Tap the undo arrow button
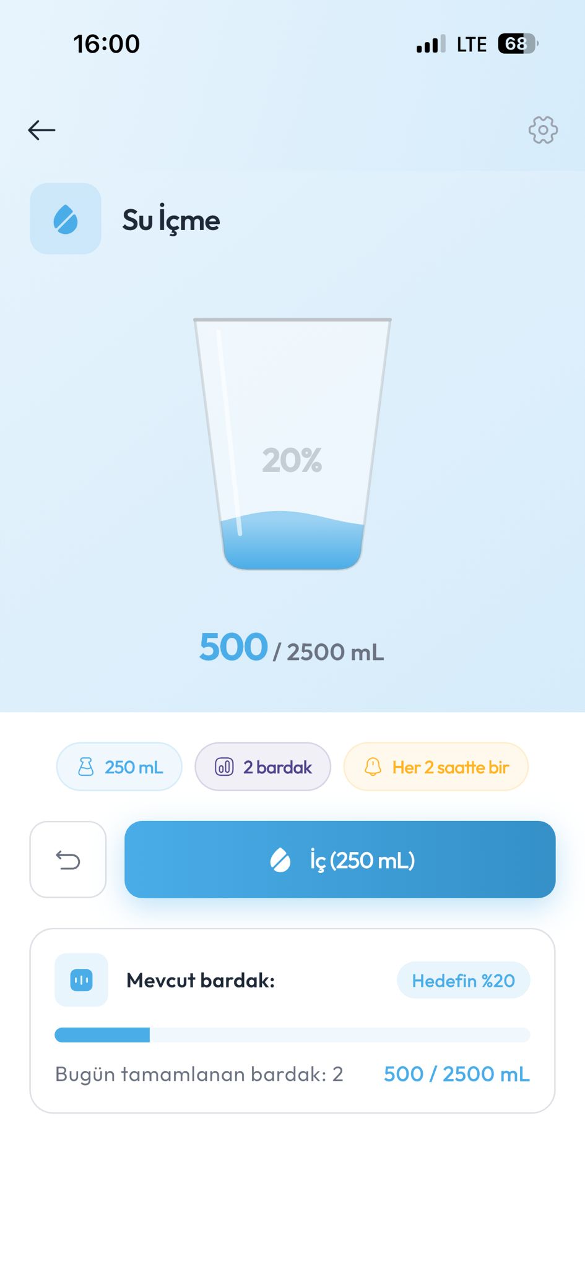Image resolution: width=585 pixels, height=1267 pixels. coord(68,859)
